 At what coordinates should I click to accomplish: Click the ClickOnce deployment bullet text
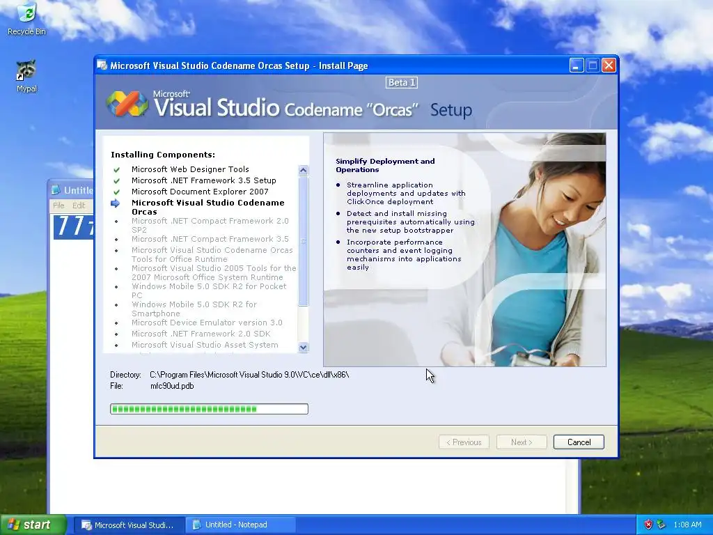(x=406, y=194)
